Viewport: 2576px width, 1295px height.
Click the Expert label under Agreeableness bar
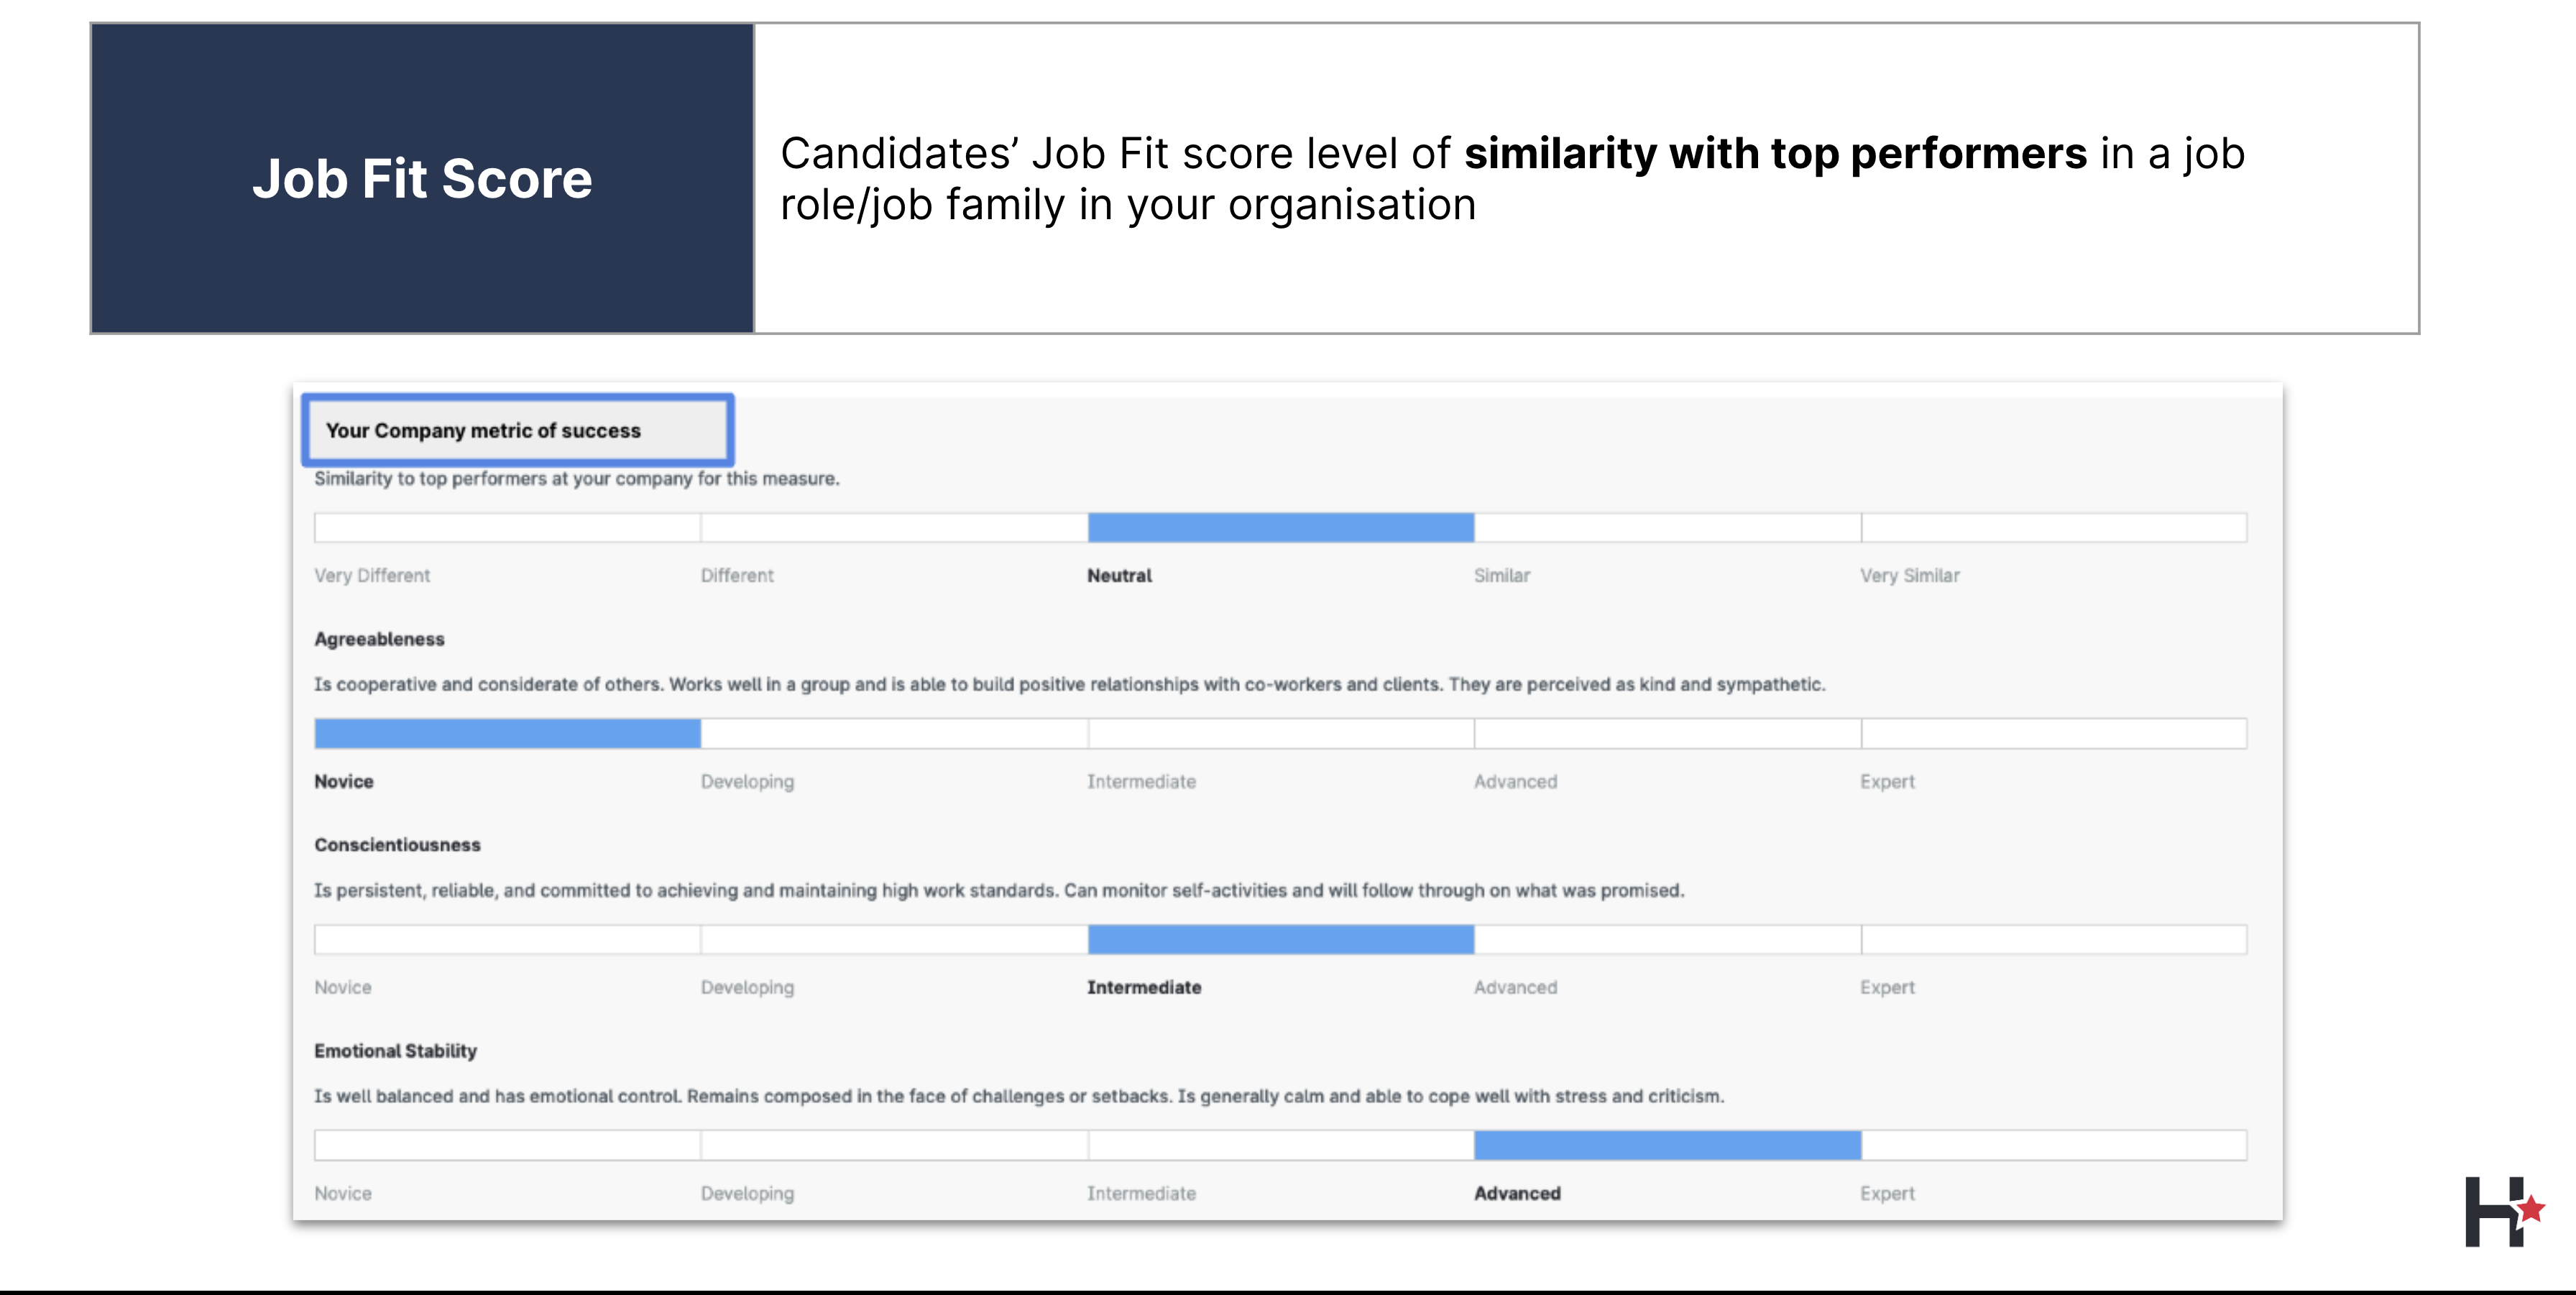[x=1887, y=782]
